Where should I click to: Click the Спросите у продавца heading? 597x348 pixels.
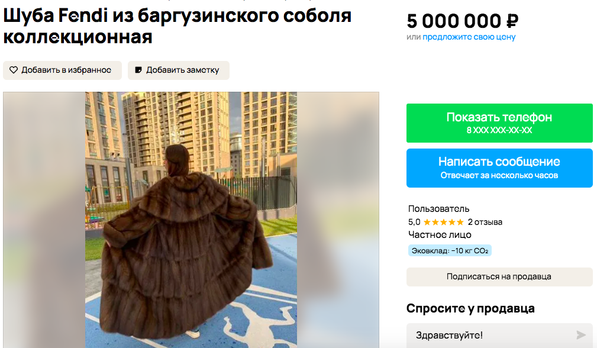click(x=470, y=308)
